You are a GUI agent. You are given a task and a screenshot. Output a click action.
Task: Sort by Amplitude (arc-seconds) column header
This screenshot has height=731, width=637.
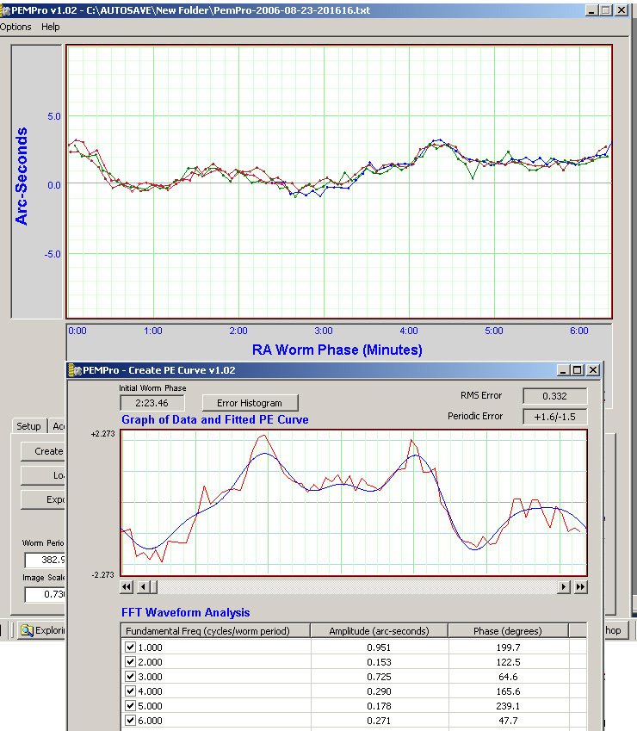379,631
